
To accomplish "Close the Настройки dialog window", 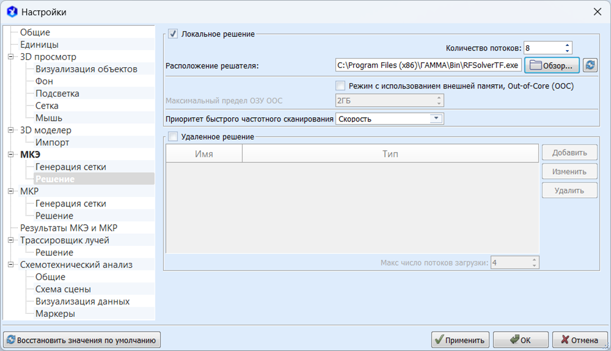I will pos(597,12).
